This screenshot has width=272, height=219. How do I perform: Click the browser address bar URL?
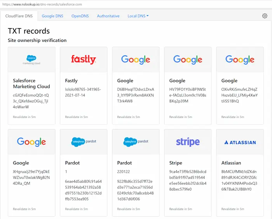tap(42, 4)
